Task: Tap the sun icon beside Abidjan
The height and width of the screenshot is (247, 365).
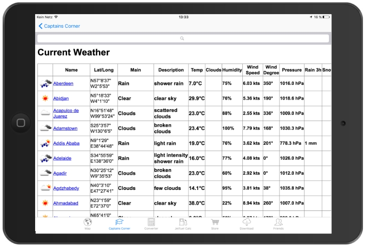Action: click(x=45, y=98)
